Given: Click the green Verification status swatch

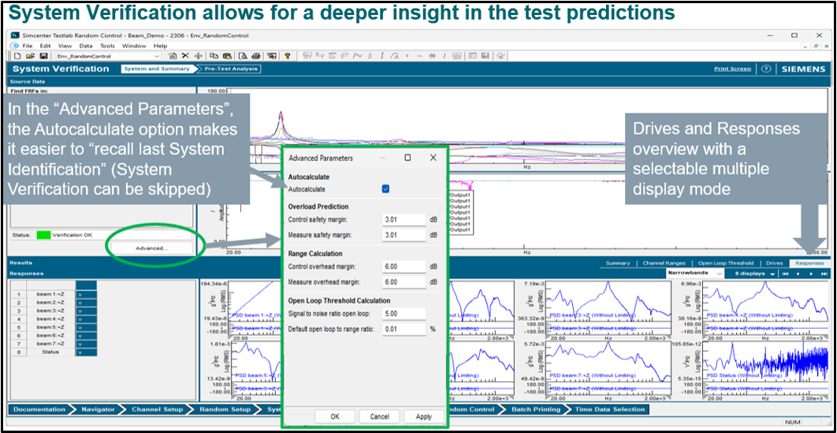Looking at the screenshot, I should (43, 234).
